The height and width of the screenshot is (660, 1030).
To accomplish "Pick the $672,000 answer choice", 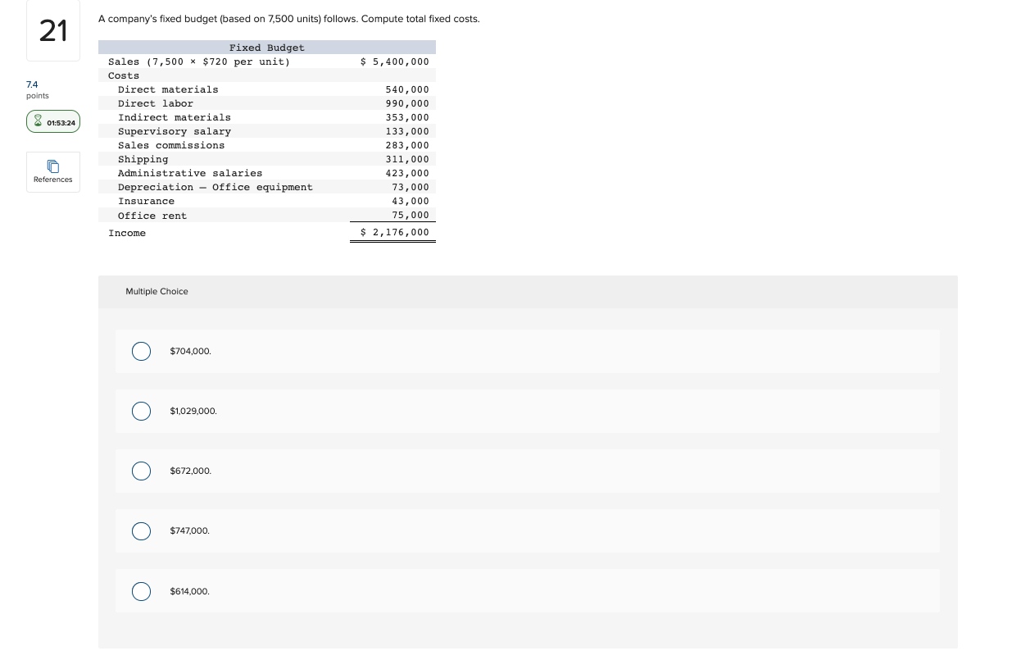I will pos(142,471).
